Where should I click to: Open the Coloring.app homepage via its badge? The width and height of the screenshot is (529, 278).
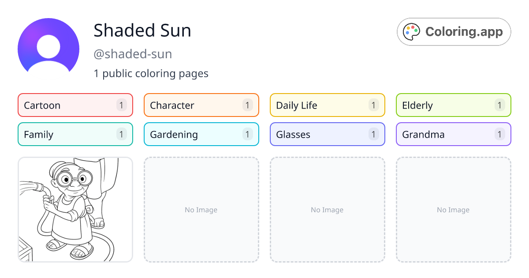(x=454, y=31)
